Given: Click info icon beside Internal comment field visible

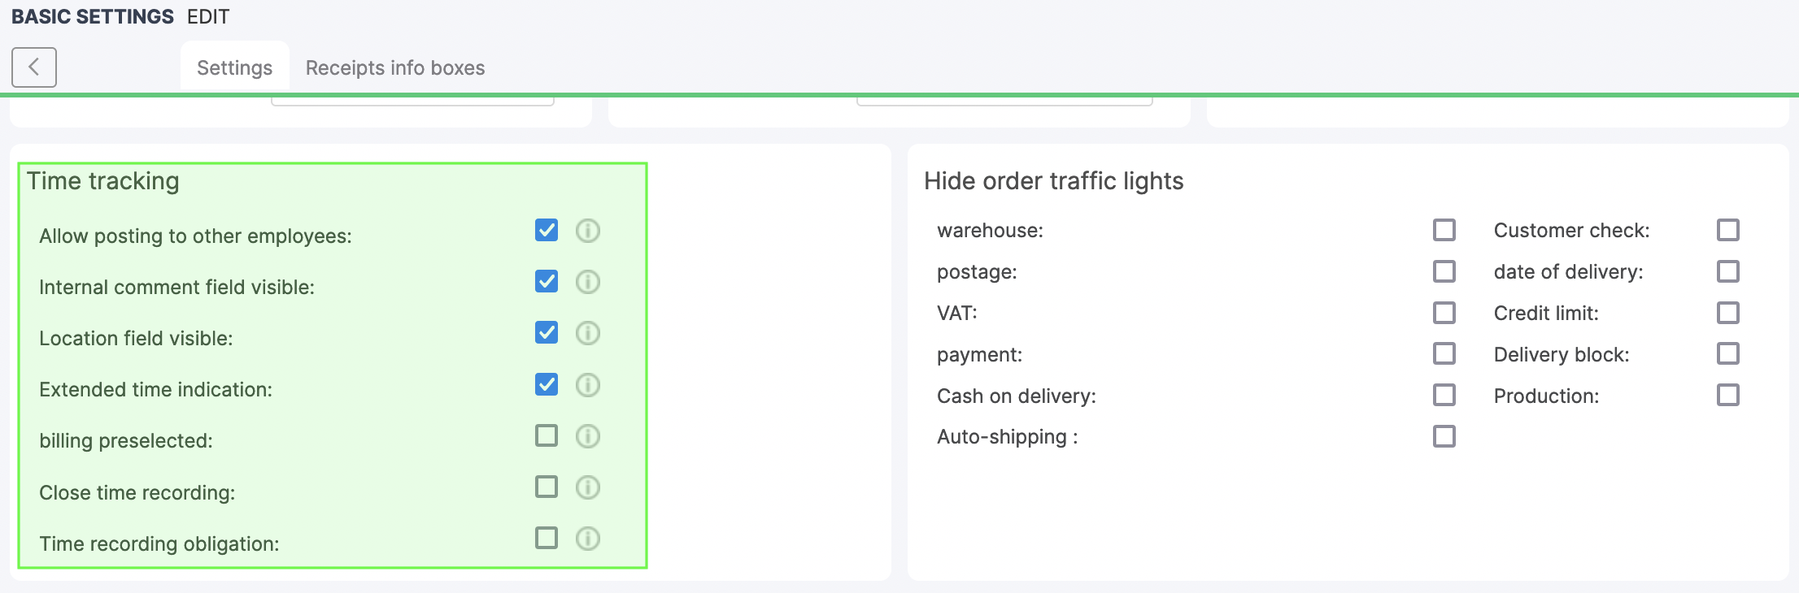Looking at the screenshot, I should (x=587, y=282).
